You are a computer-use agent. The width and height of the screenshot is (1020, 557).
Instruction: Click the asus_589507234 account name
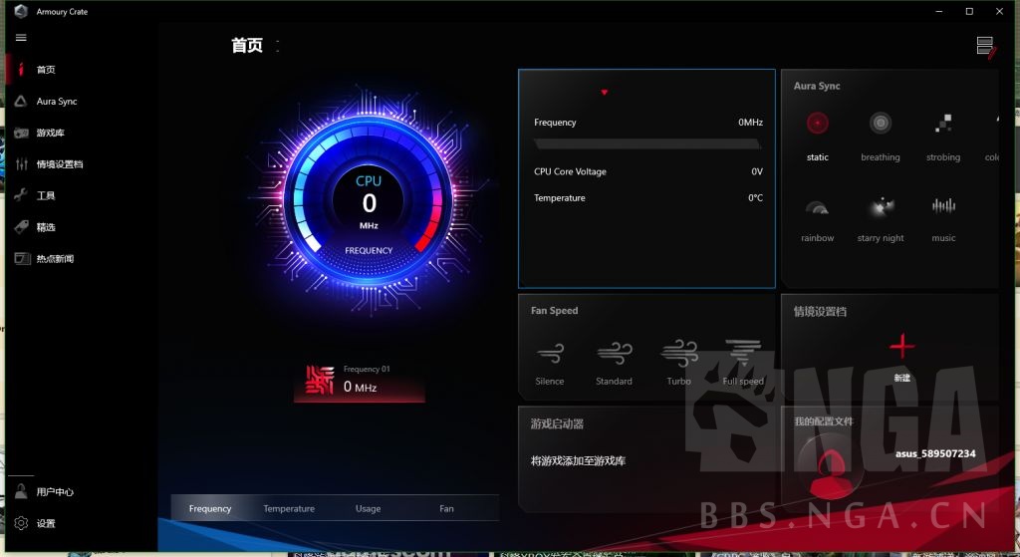tap(935, 453)
